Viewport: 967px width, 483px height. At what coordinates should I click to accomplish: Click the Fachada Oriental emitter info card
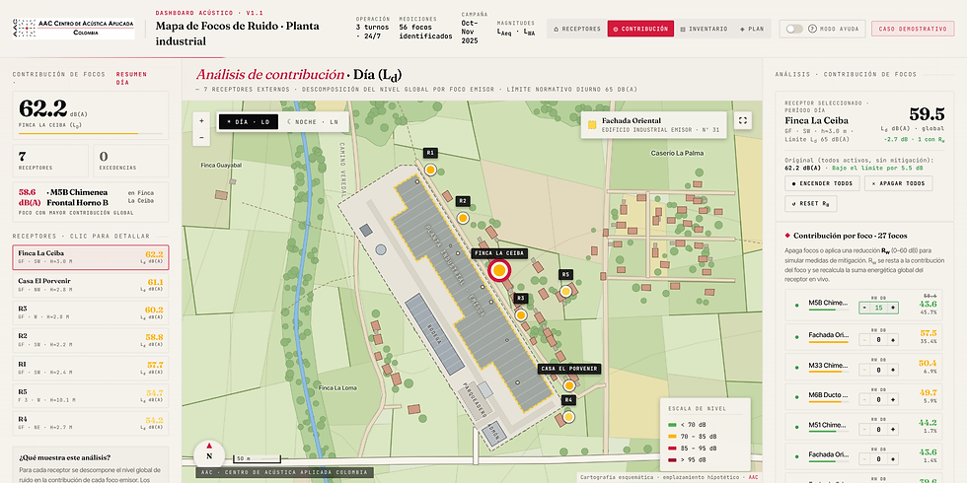pyautogui.click(x=653, y=124)
